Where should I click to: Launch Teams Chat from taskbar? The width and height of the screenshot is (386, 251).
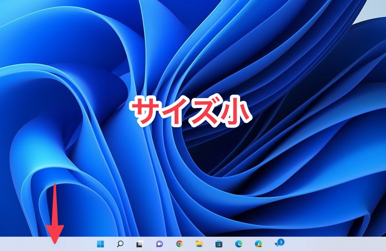click(159, 244)
